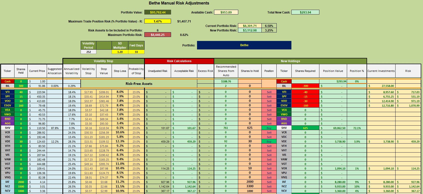Click the Available Cash value $953.89
This screenshot has width=423, height=194.
tap(226, 12)
